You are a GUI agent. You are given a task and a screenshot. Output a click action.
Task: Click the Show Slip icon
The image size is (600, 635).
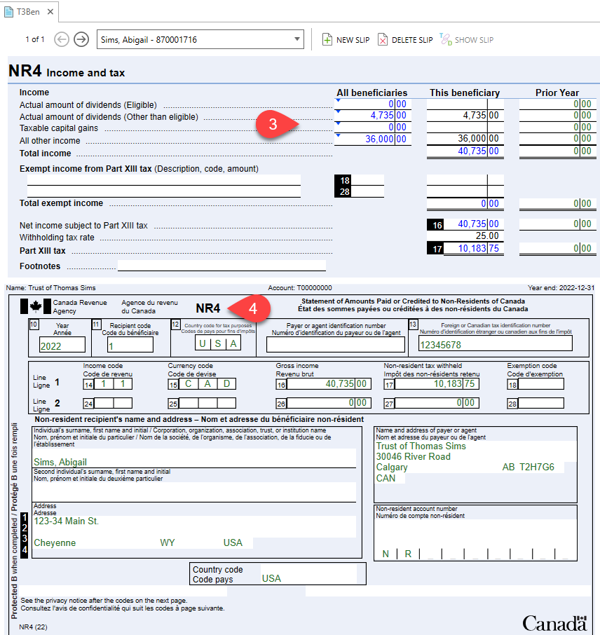coord(446,40)
